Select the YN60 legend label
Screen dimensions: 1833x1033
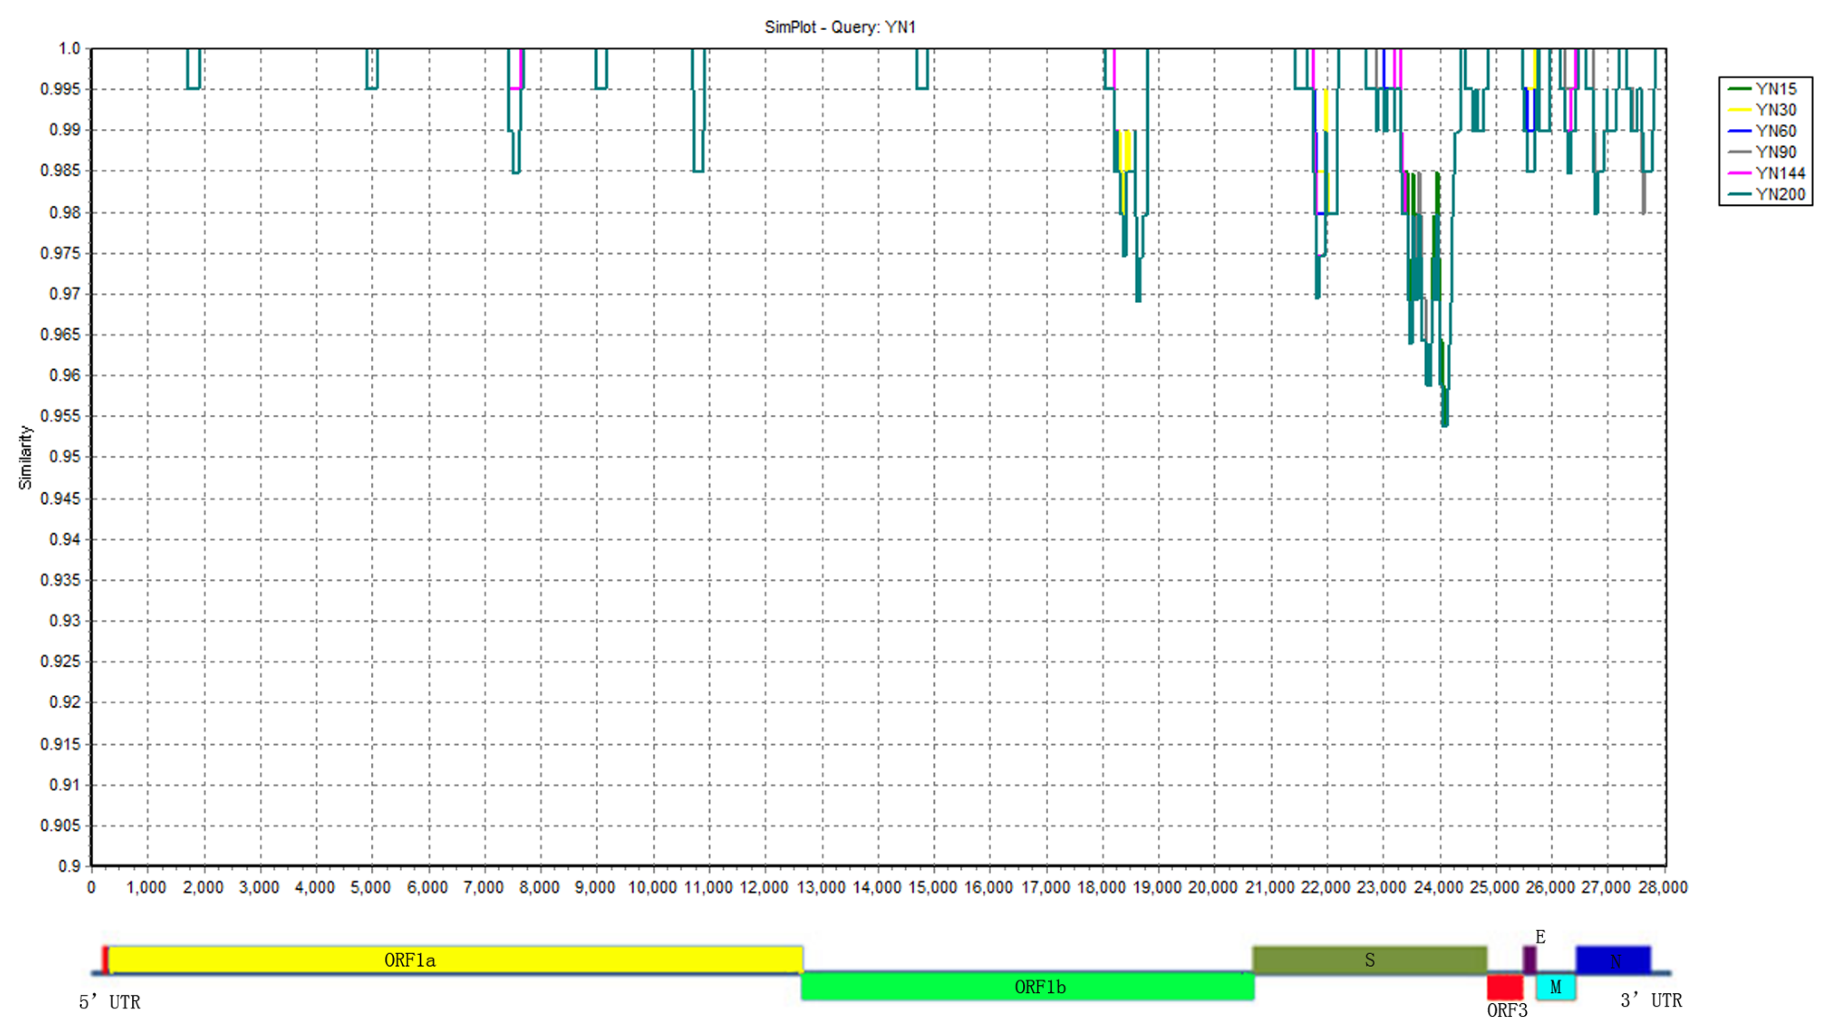(x=1775, y=131)
